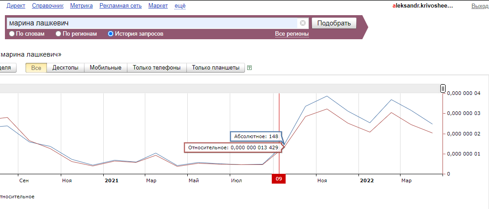Screen dimensions: 489x209
Task: Click the aleksandr.krivoshee… account name
Action: pos(422,6)
